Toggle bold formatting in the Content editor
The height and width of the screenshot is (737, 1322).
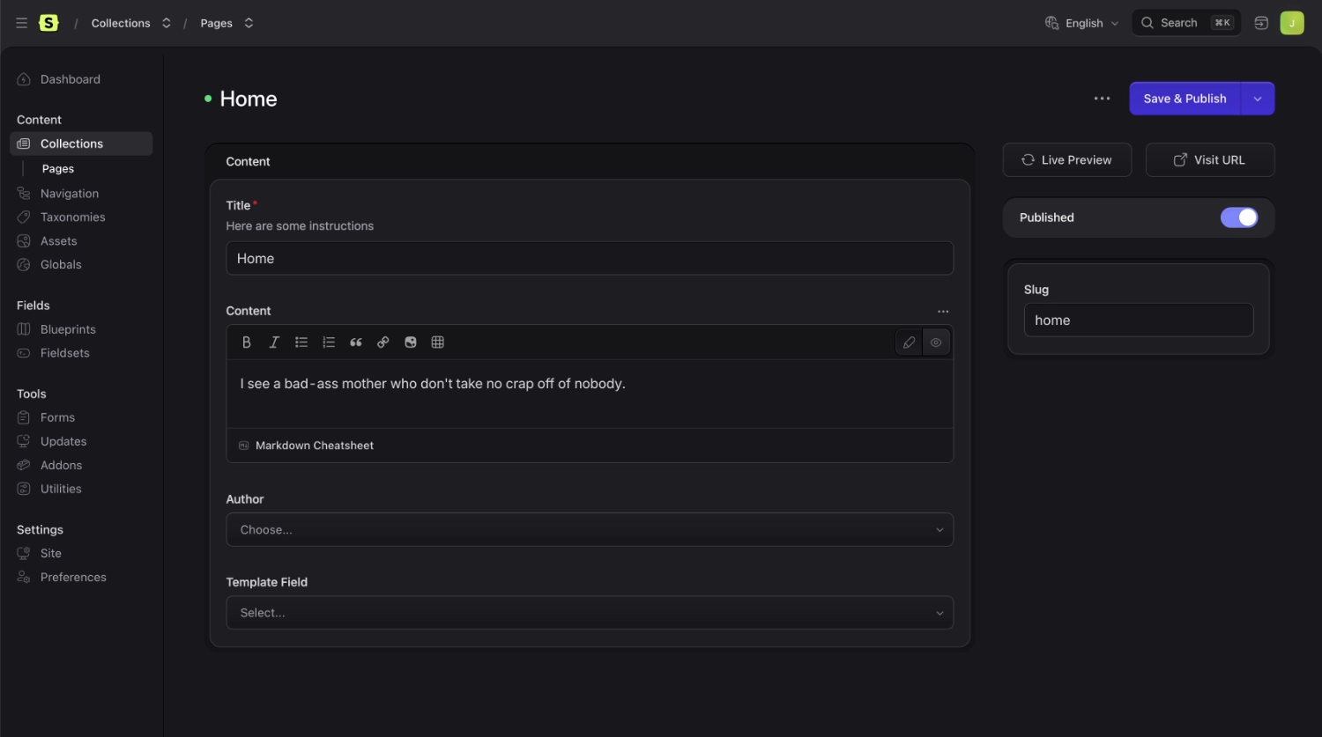point(247,342)
